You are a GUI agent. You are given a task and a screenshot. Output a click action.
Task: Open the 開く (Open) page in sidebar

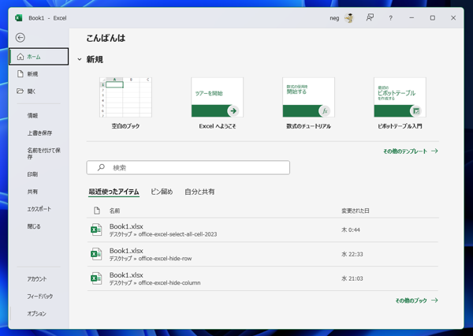39,91
